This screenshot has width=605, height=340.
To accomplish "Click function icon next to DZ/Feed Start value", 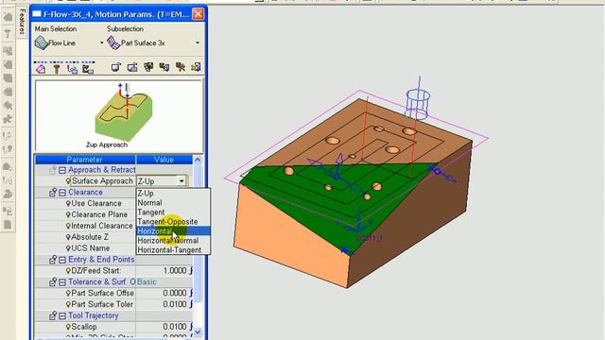I will [191, 271].
